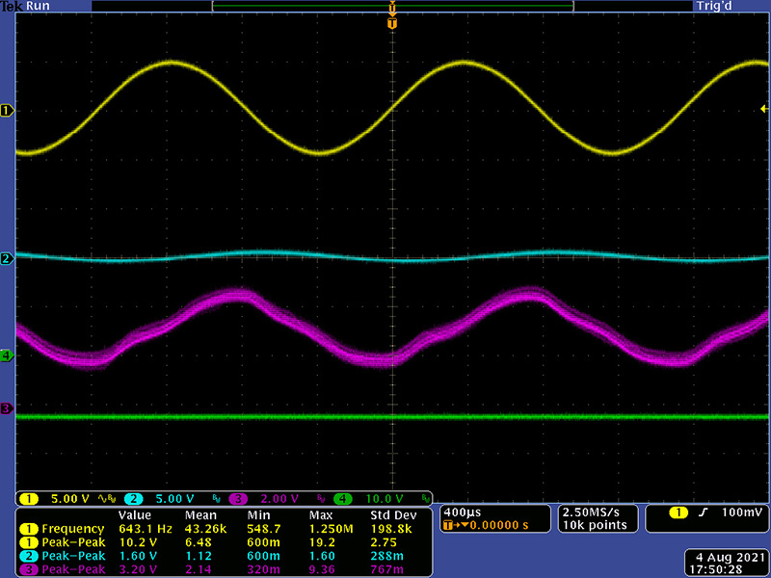
Task: Click the channel 1 ground marker
Action: click(x=7, y=111)
